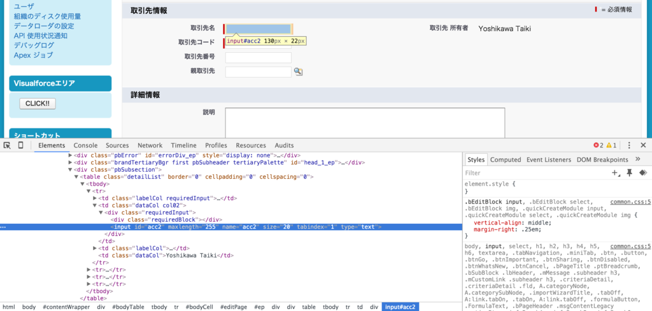
Task: Open the 組織のディスク使用量 link
Action: point(47,16)
